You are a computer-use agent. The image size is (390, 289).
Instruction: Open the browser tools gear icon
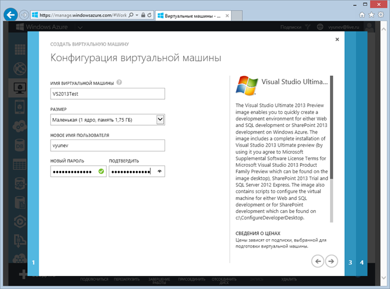(x=381, y=15)
